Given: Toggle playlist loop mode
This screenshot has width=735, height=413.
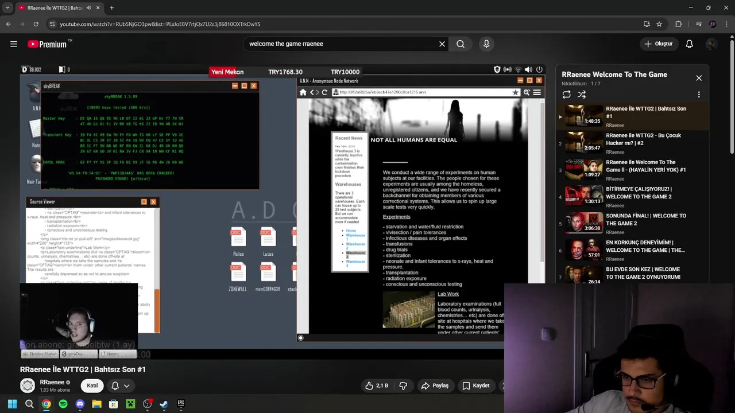Looking at the screenshot, I should (x=567, y=95).
